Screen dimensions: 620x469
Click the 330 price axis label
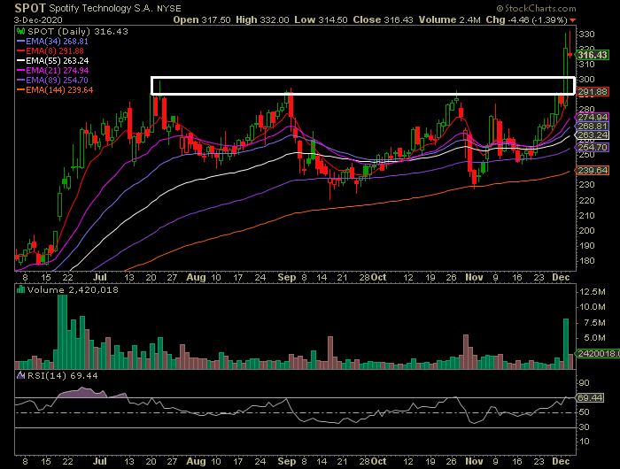(x=586, y=35)
